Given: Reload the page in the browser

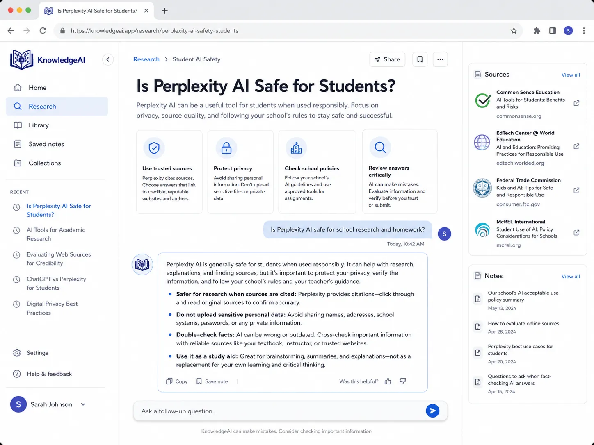Looking at the screenshot, I should [43, 31].
